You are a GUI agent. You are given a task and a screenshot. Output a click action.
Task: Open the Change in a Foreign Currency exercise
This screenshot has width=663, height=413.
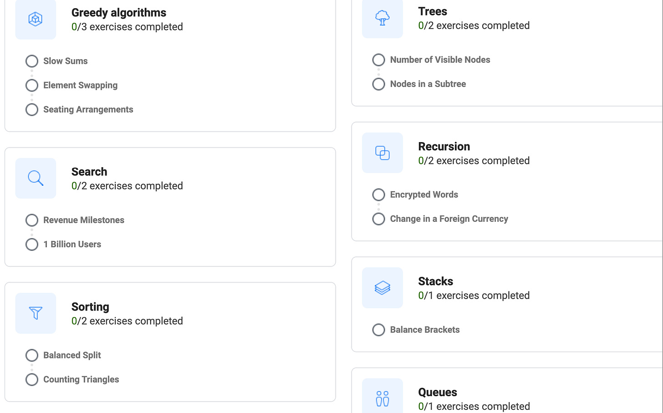449,219
